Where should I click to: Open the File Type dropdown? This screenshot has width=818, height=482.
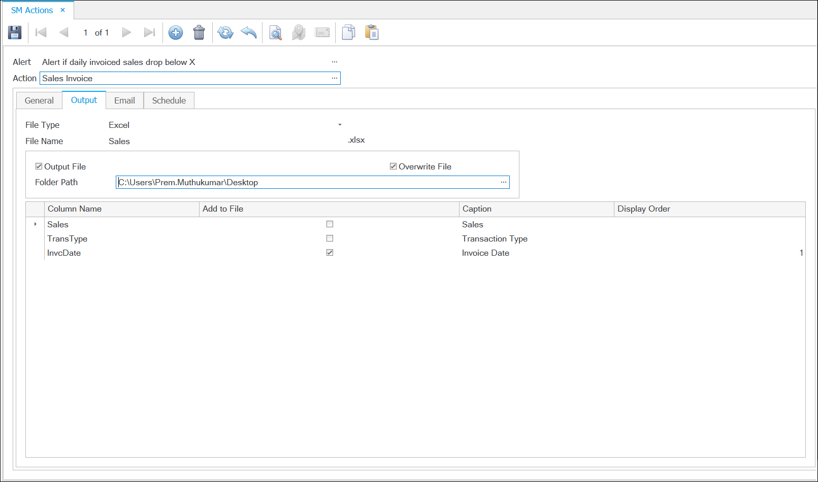pyautogui.click(x=340, y=125)
